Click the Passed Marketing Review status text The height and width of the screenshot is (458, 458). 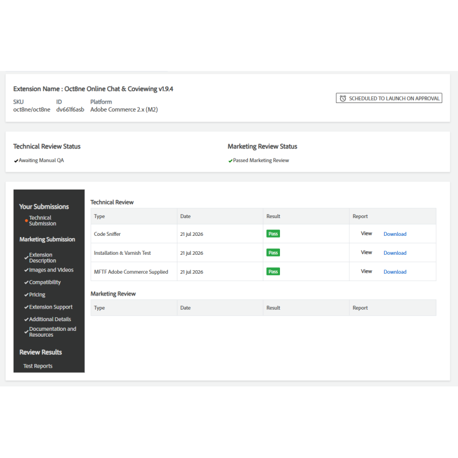pos(261,160)
